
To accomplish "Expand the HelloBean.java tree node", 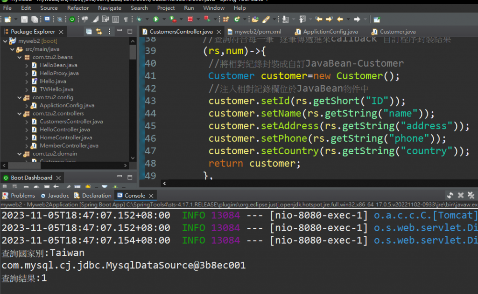I will pos(27,65).
